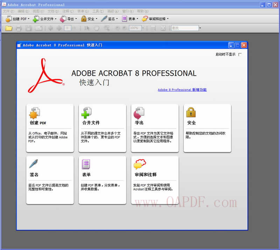Go to next page with right arrow icon
280x250 pixels.
tap(59, 28)
